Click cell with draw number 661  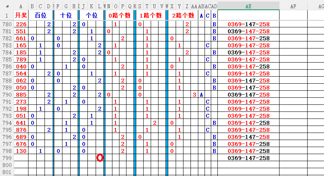coord(21,38)
